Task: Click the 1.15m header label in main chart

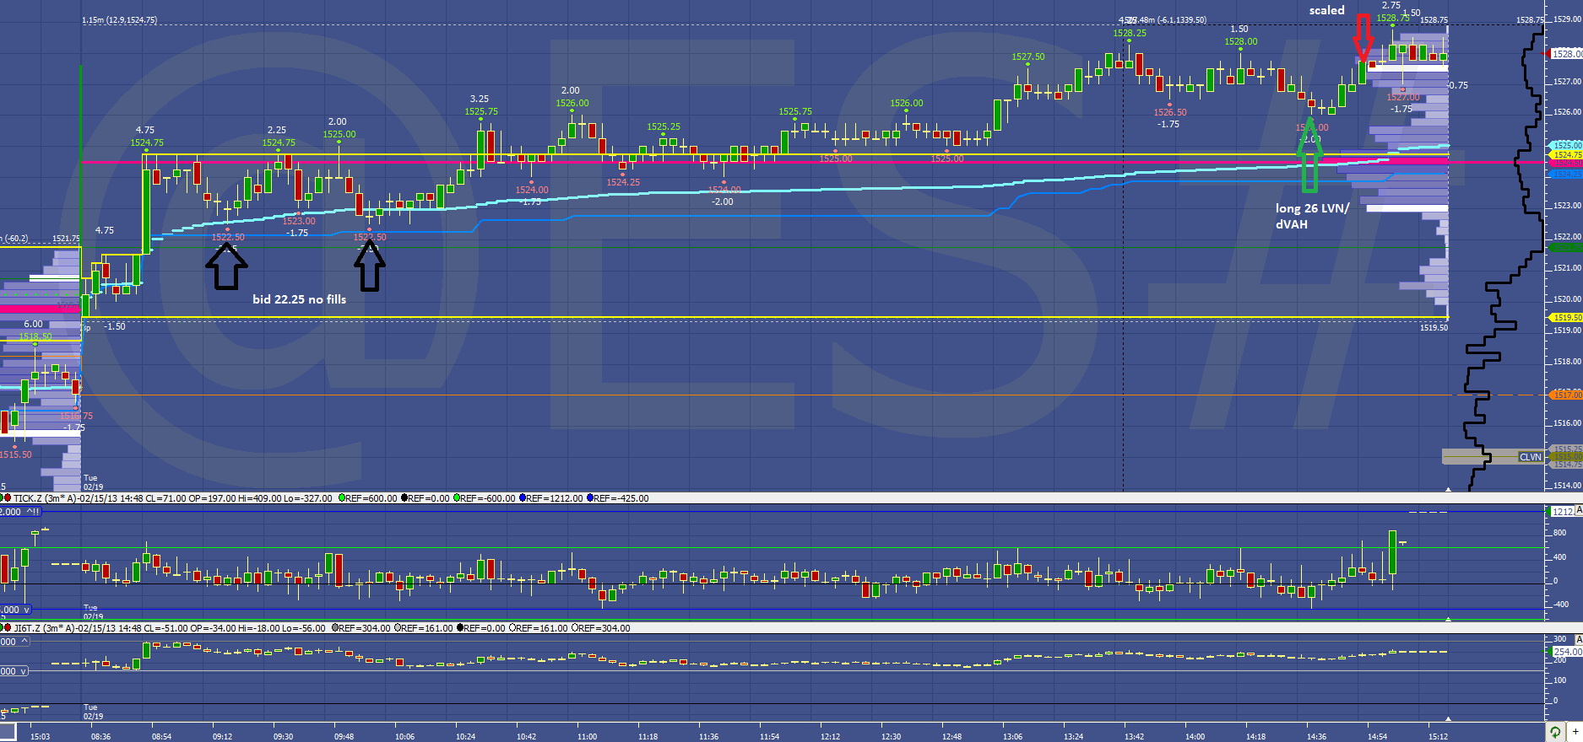Action: [x=119, y=20]
